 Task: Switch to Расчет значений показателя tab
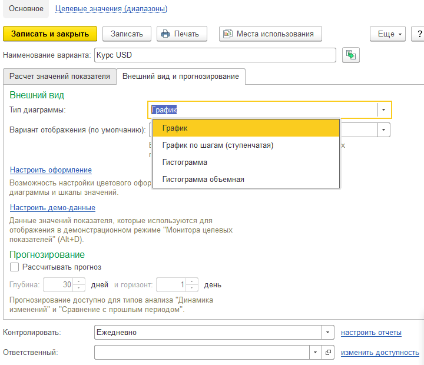(59, 77)
